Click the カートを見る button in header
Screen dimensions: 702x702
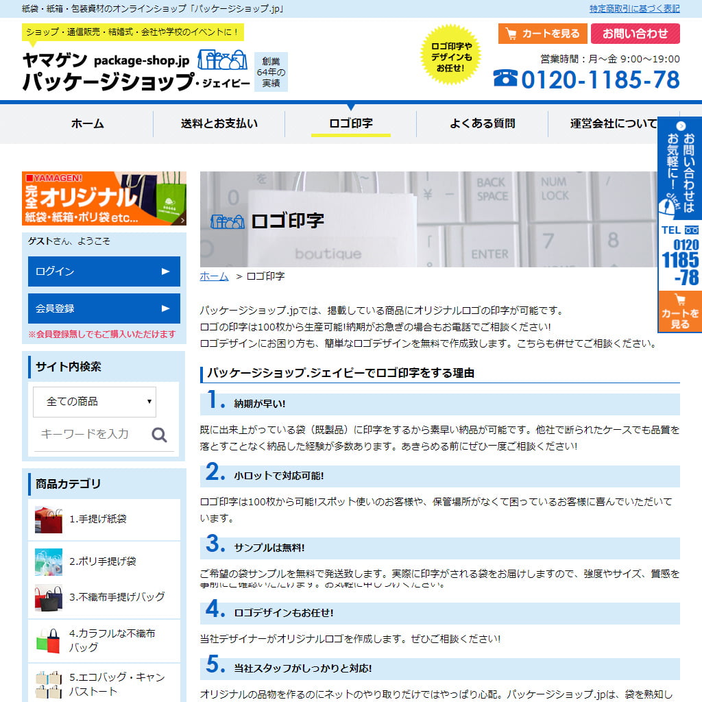point(542,34)
